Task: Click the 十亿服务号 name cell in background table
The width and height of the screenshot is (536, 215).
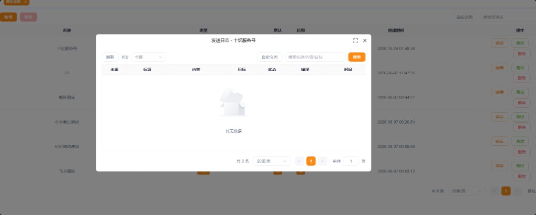Action: click(67, 49)
